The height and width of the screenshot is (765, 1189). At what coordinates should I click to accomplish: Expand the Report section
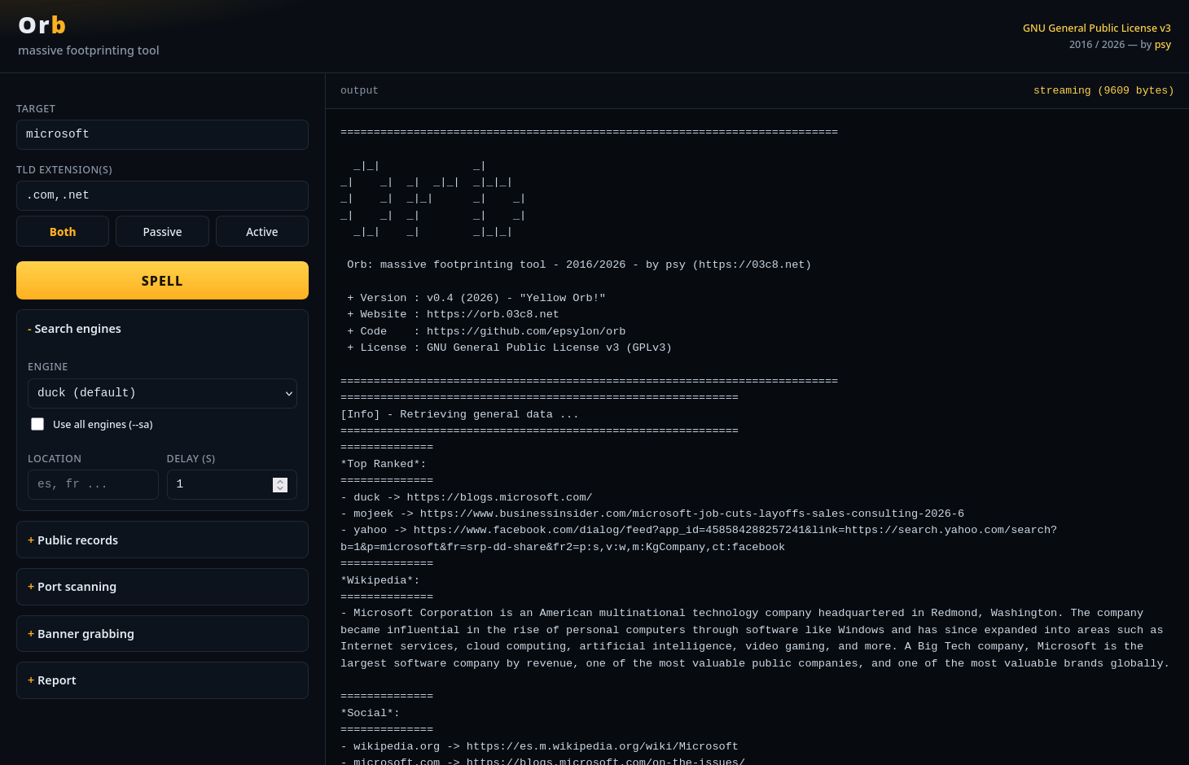click(162, 680)
